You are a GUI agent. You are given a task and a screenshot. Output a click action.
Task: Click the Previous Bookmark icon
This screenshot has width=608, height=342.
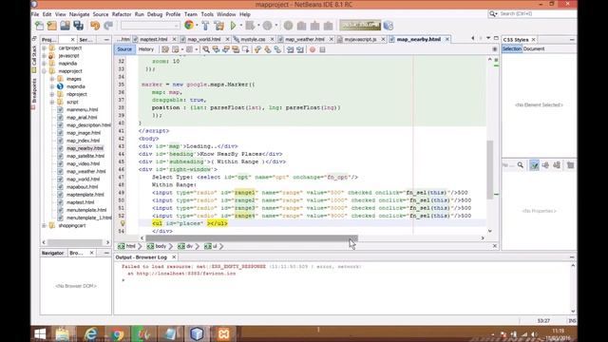257,49
